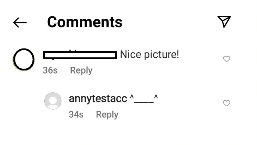This screenshot has width=257, height=145.
Task: Select the "Nice picture!" comment text
Action: click(149, 55)
